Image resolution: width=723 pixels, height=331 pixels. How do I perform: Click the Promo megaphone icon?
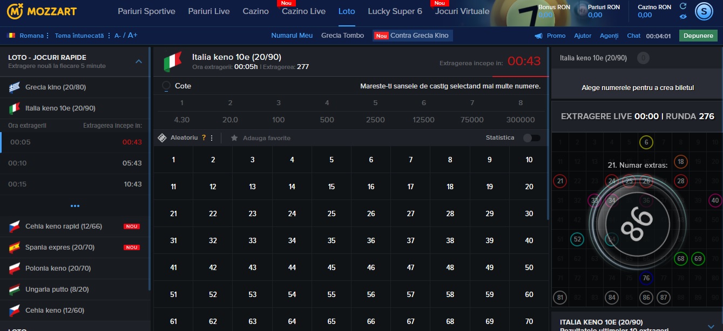pyautogui.click(x=538, y=36)
